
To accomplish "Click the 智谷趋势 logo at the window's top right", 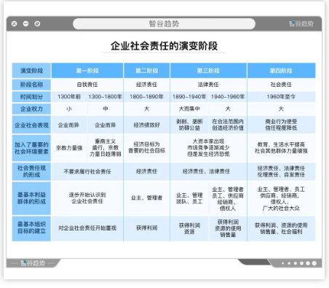I will point(301,24).
